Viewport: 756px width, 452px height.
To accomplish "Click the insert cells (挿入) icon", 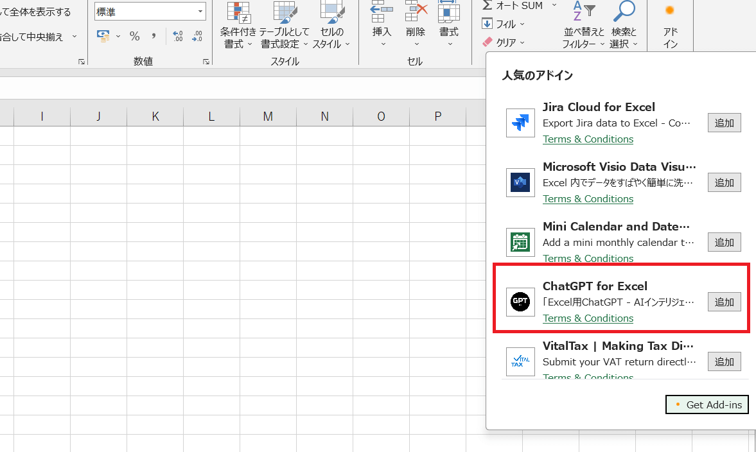I will click(382, 12).
